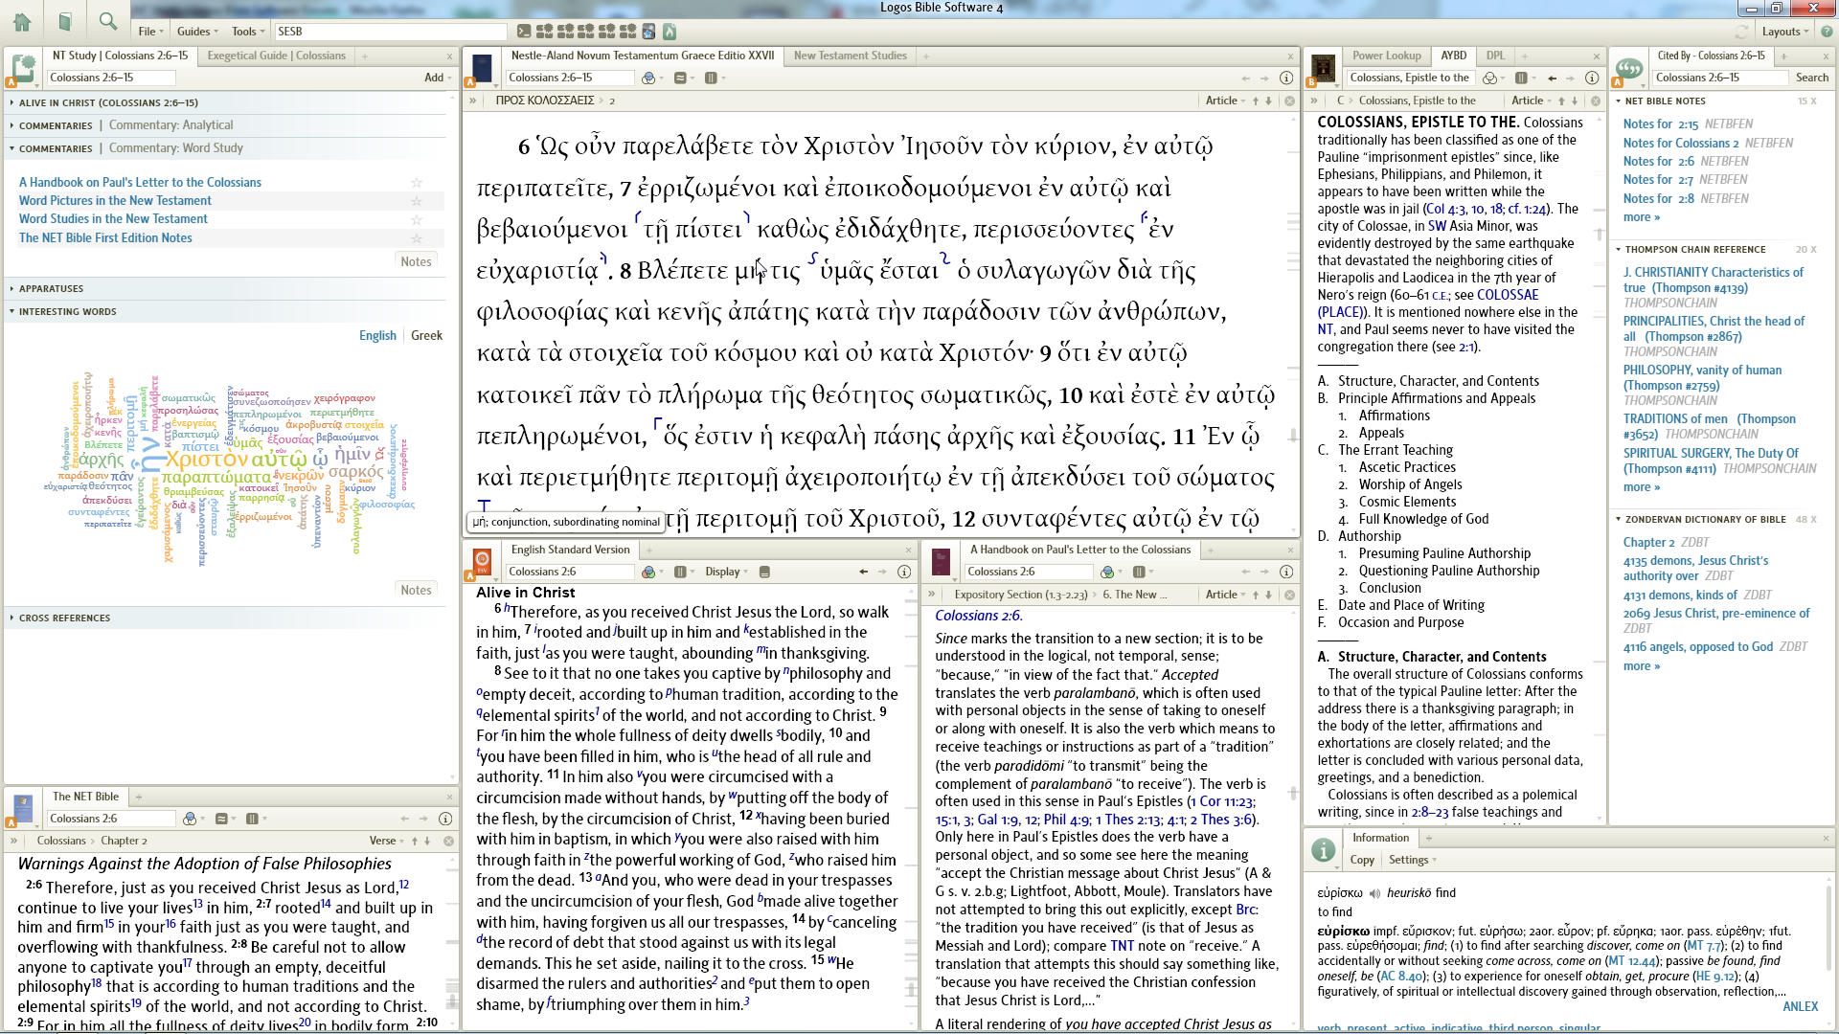
Task: Click the speaker pronunciation icon beside εὑρίσκω
Action: pos(1374,893)
